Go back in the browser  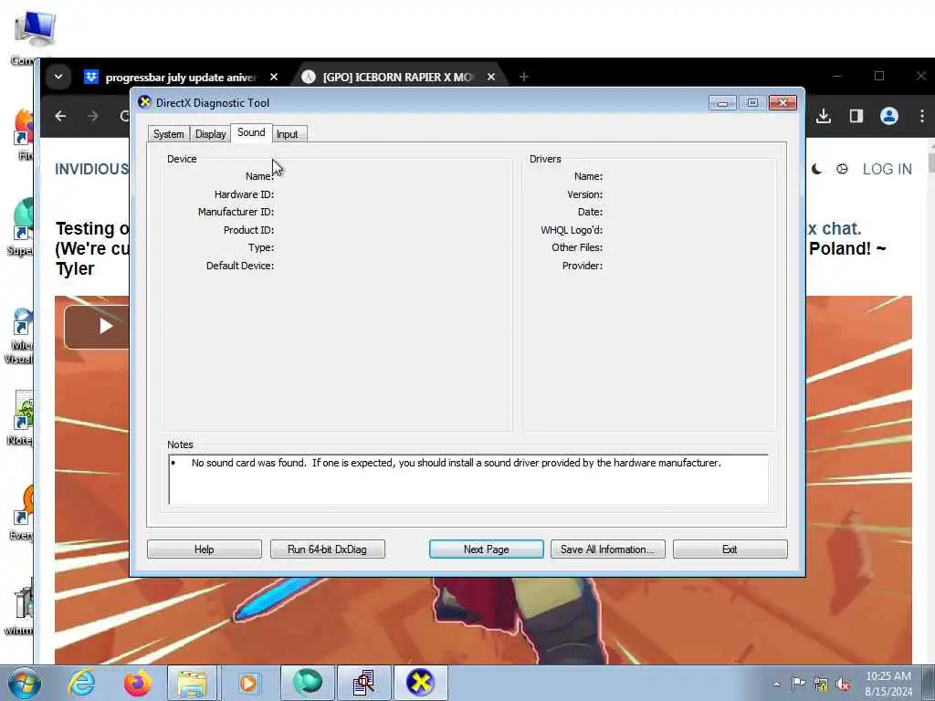(x=60, y=116)
